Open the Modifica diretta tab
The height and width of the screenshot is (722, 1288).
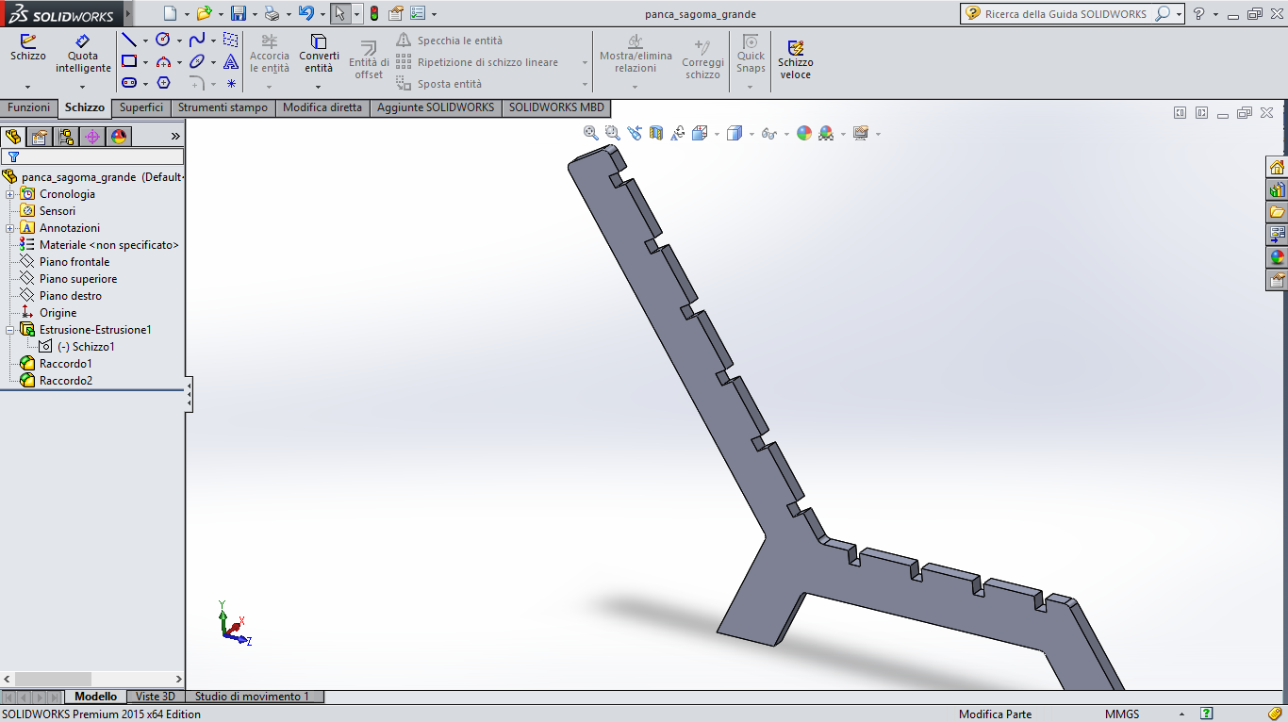(x=322, y=107)
